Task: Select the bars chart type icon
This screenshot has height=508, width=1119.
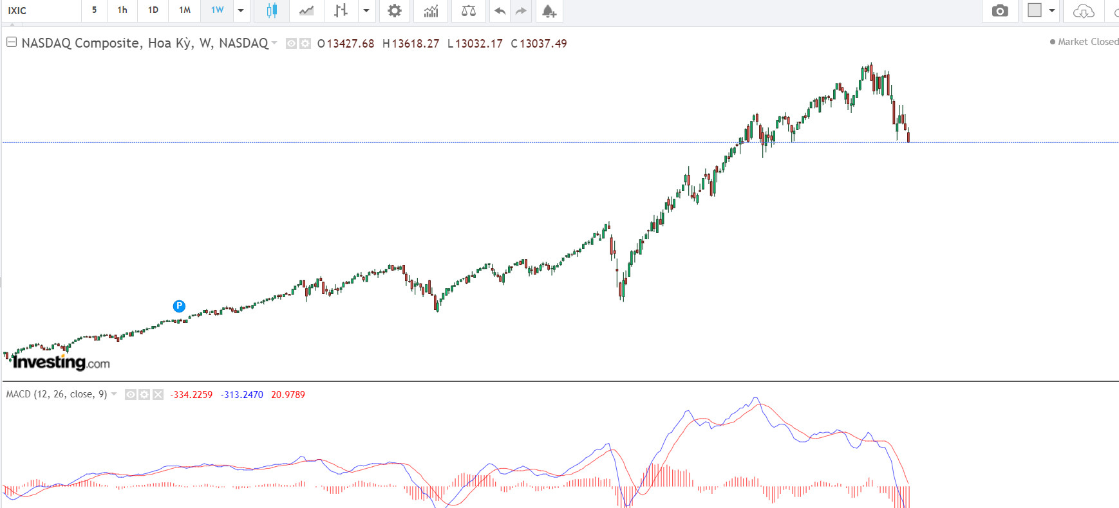Action: (341, 10)
